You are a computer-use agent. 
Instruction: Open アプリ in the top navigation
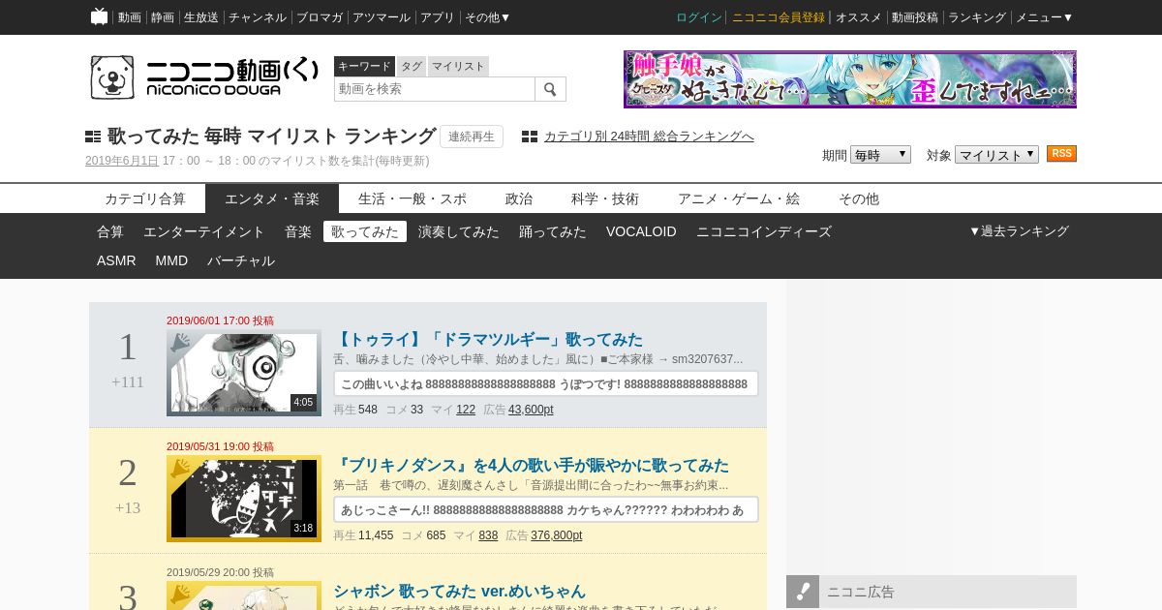pyautogui.click(x=438, y=17)
